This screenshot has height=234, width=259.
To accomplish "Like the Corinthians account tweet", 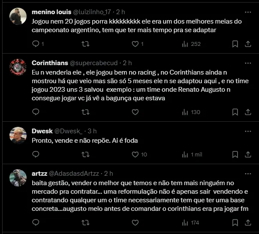I will tap(135, 112).
